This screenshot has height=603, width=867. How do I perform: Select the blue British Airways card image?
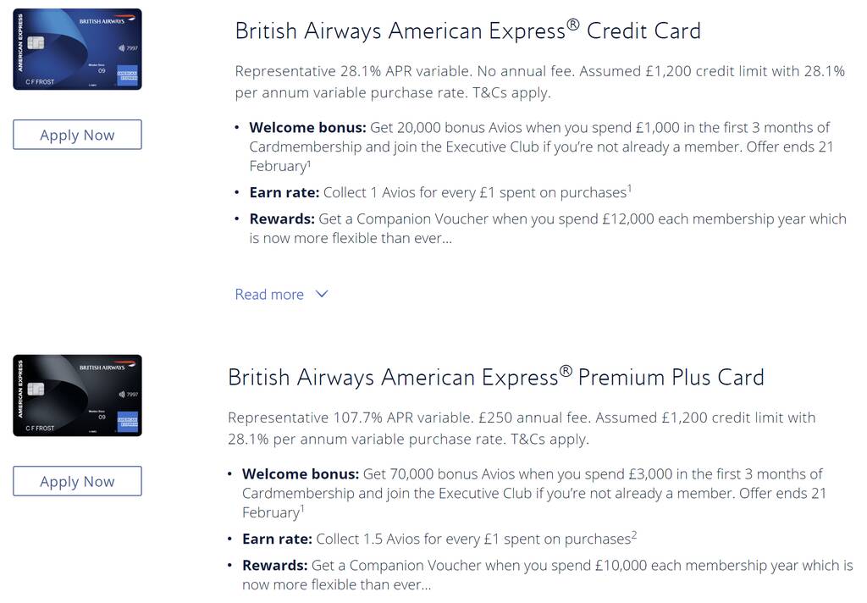pos(77,49)
